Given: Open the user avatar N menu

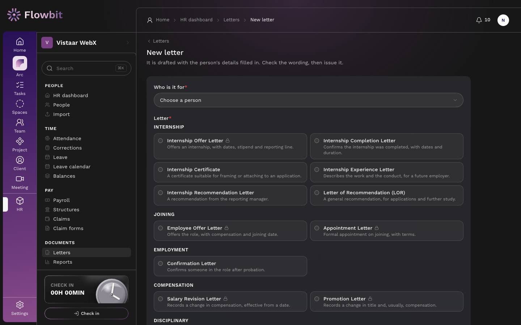Looking at the screenshot, I should click(503, 20).
